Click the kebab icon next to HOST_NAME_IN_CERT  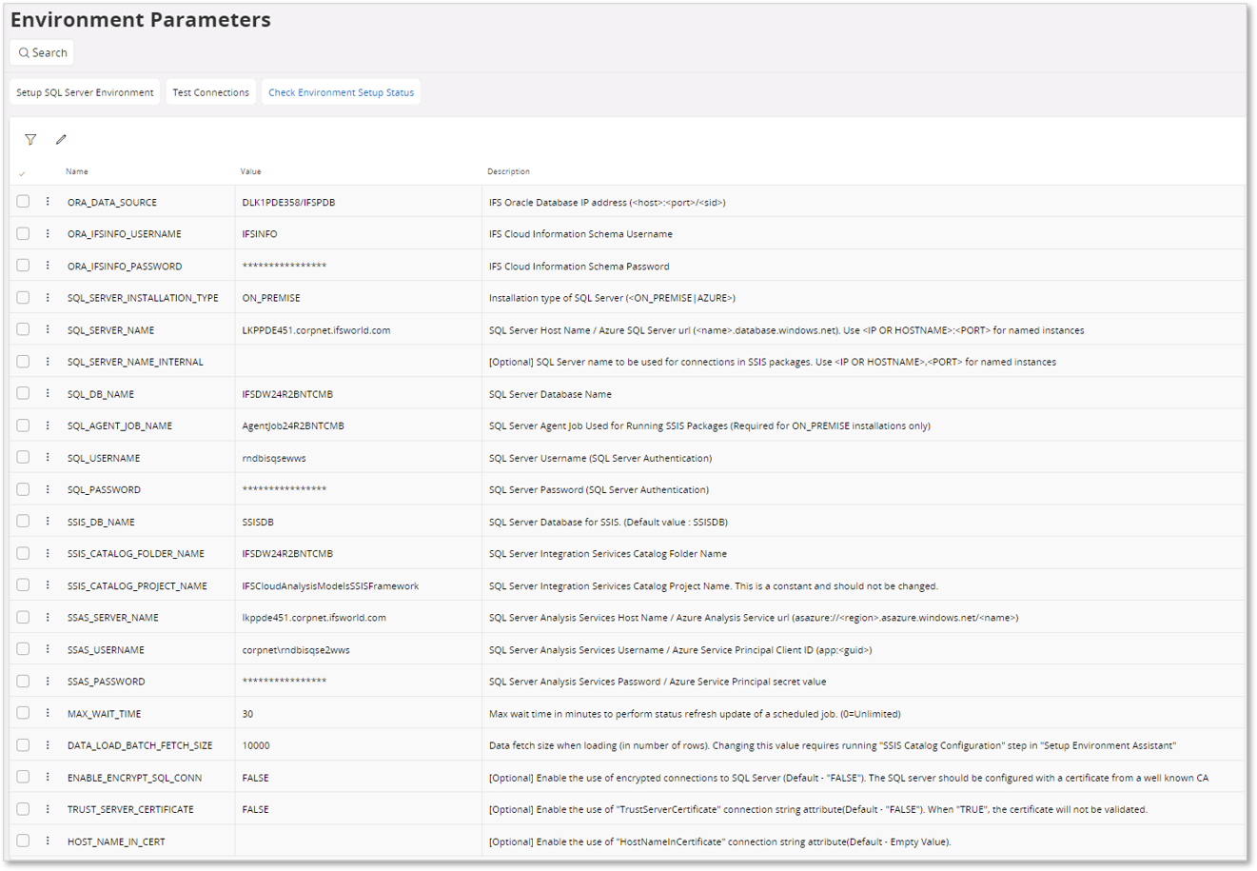coord(48,841)
